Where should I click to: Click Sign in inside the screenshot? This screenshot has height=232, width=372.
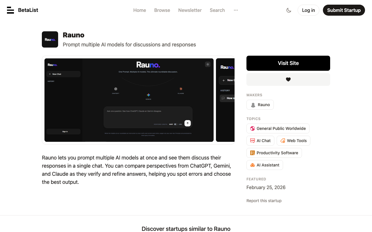pyautogui.click(x=63, y=131)
